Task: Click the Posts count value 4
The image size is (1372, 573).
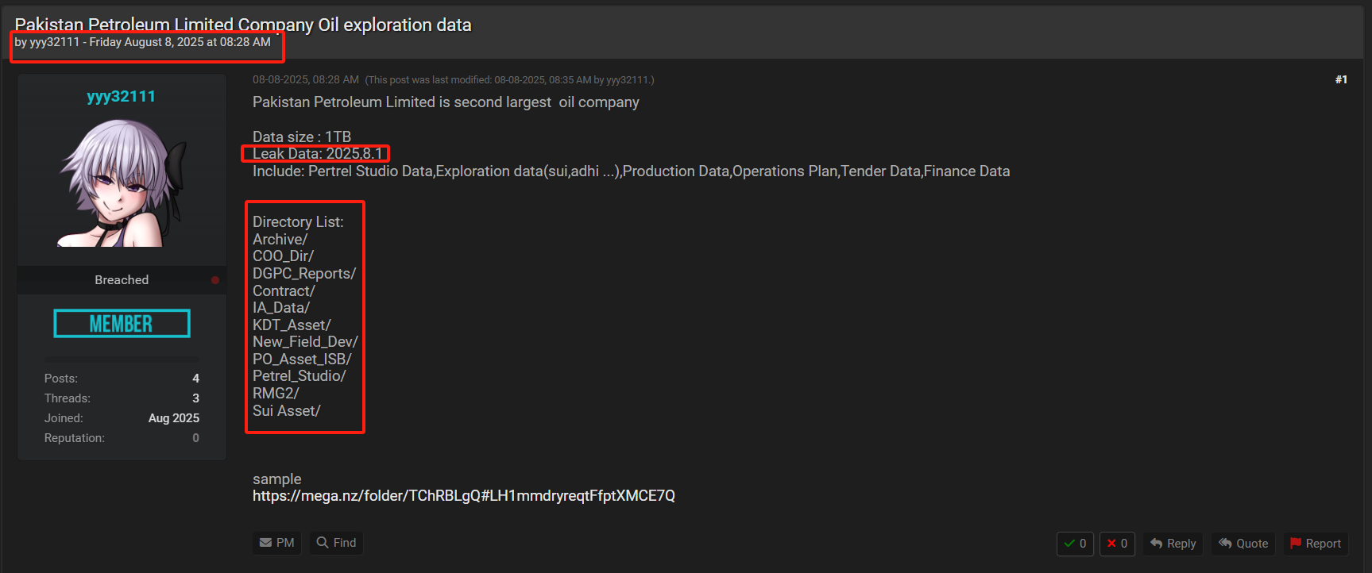Action: [x=195, y=379]
